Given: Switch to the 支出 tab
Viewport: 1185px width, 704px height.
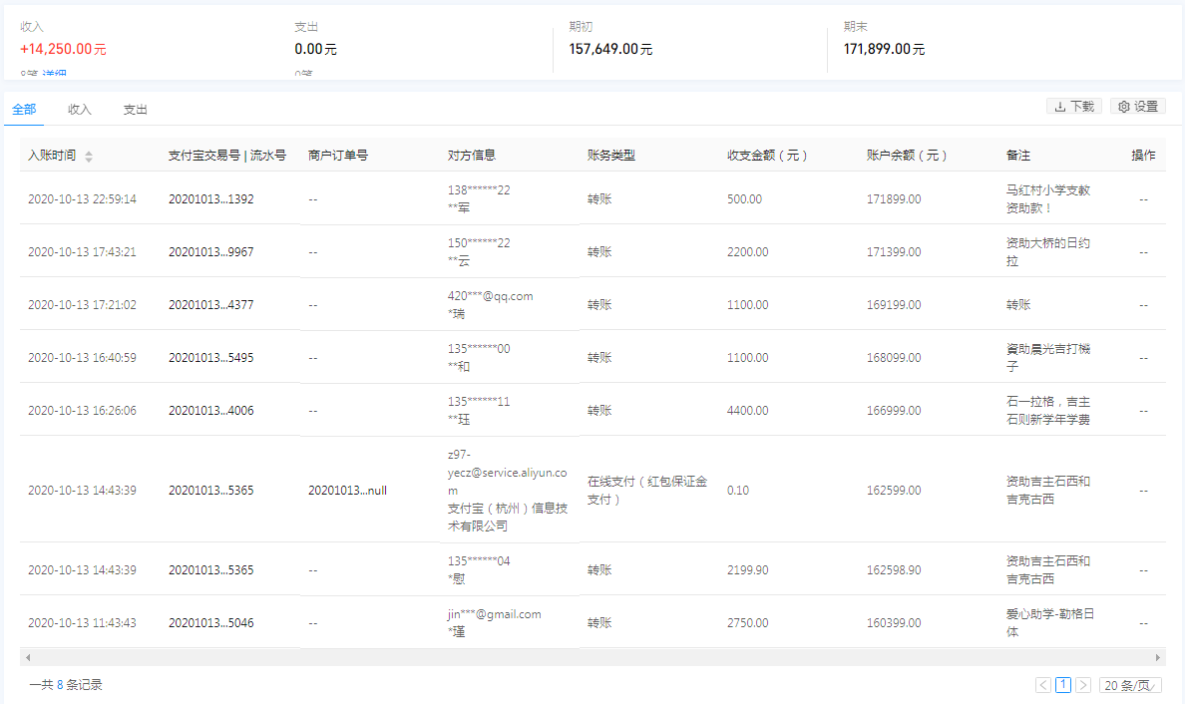Looking at the screenshot, I should 135,110.
